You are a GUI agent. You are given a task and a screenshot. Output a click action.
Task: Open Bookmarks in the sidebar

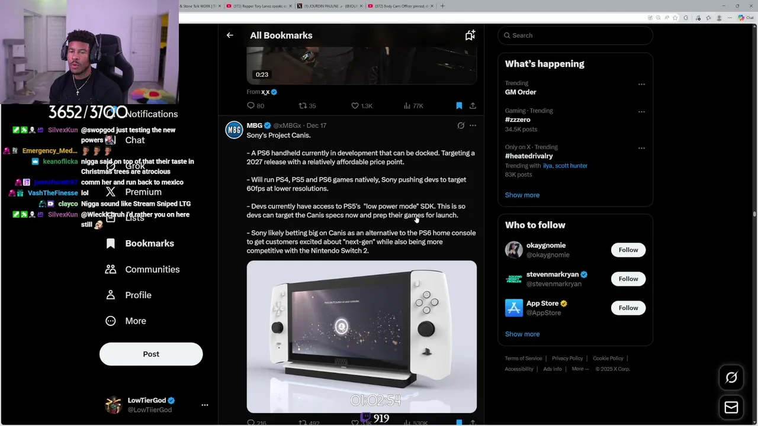pos(140,244)
